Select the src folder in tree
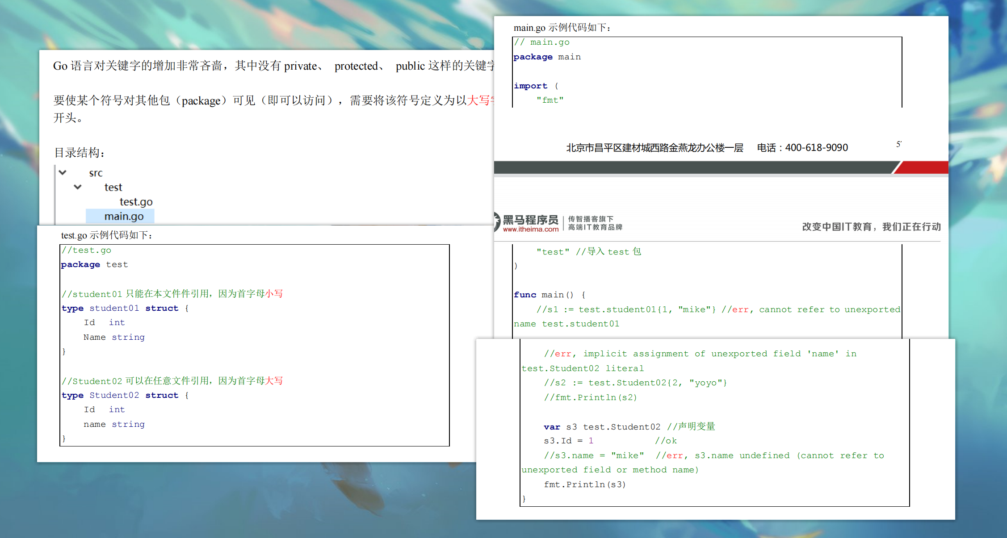The image size is (1007, 538). 96,173
